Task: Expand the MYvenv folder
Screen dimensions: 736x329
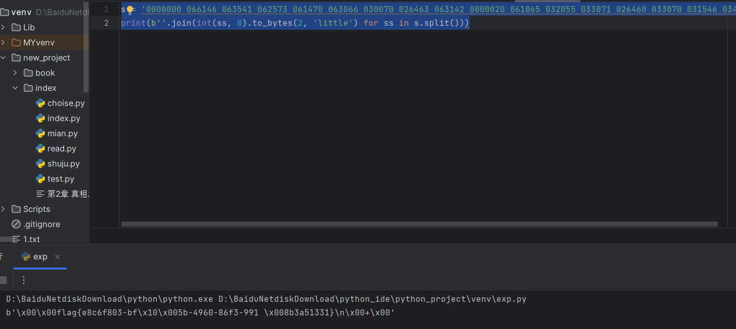Action: [x=4, y=42]
